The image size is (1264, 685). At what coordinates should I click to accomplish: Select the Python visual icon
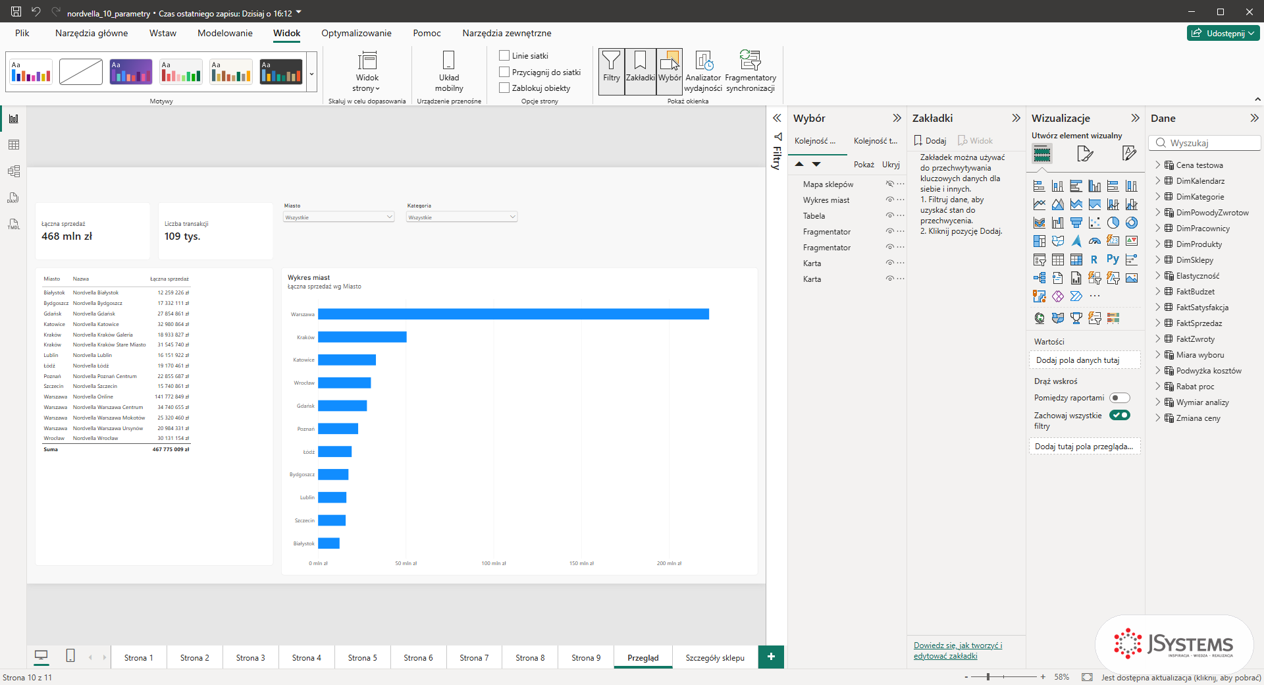[1113, 260]
